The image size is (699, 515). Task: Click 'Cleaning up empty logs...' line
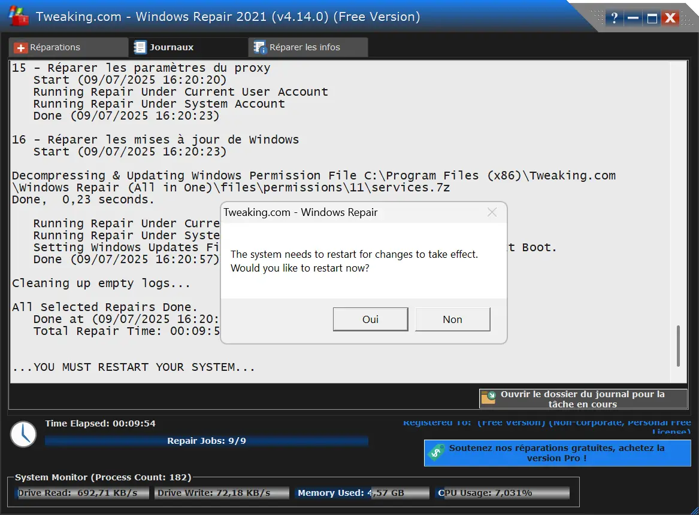tap(101, 284)
